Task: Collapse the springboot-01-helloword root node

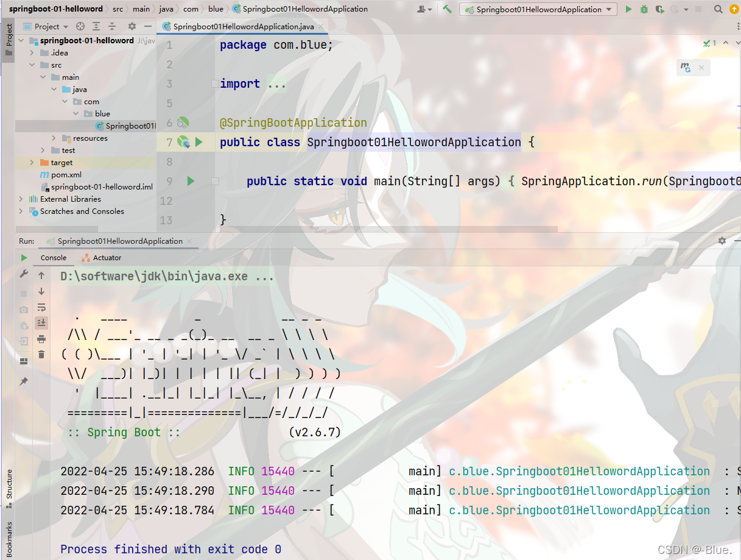Action: [23, 41]
